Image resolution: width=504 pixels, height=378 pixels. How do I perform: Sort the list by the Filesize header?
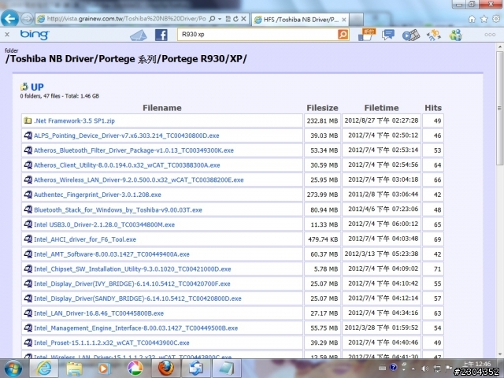(322, 108)
